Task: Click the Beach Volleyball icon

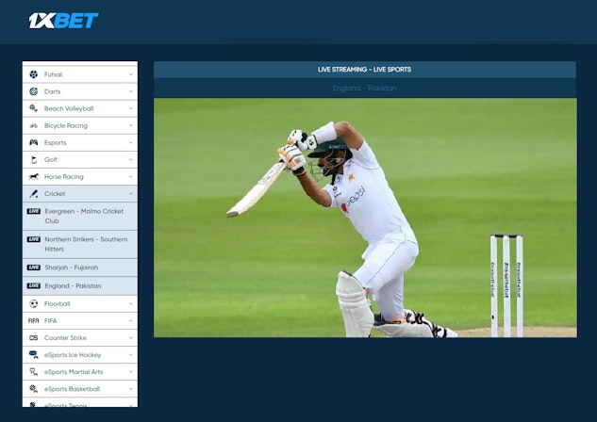Action: [34, 108]
